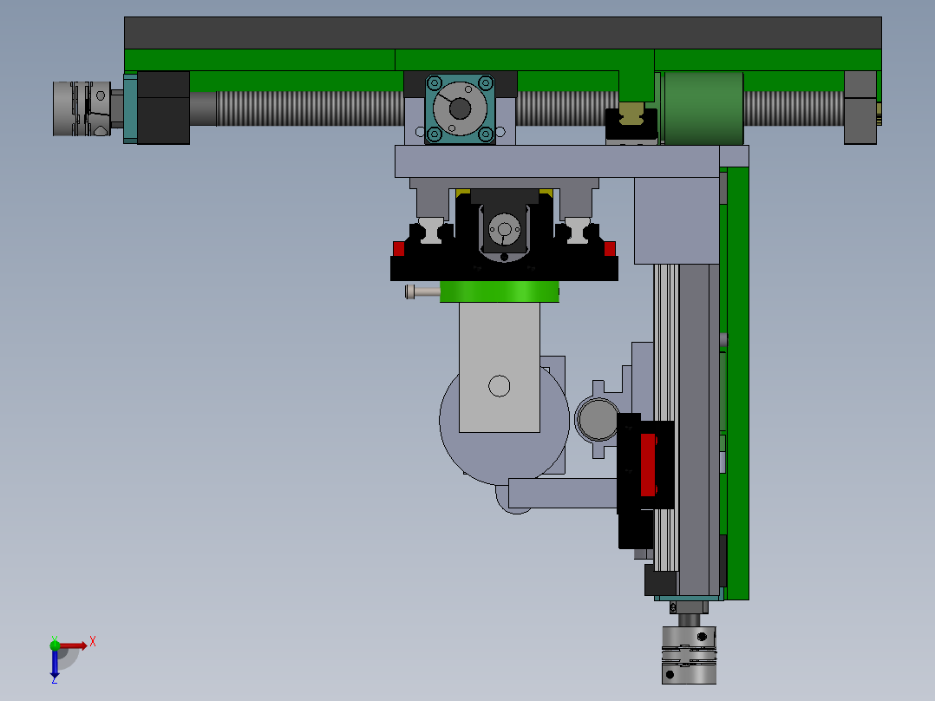Select the red linear rail end cap

click(398, 248)
